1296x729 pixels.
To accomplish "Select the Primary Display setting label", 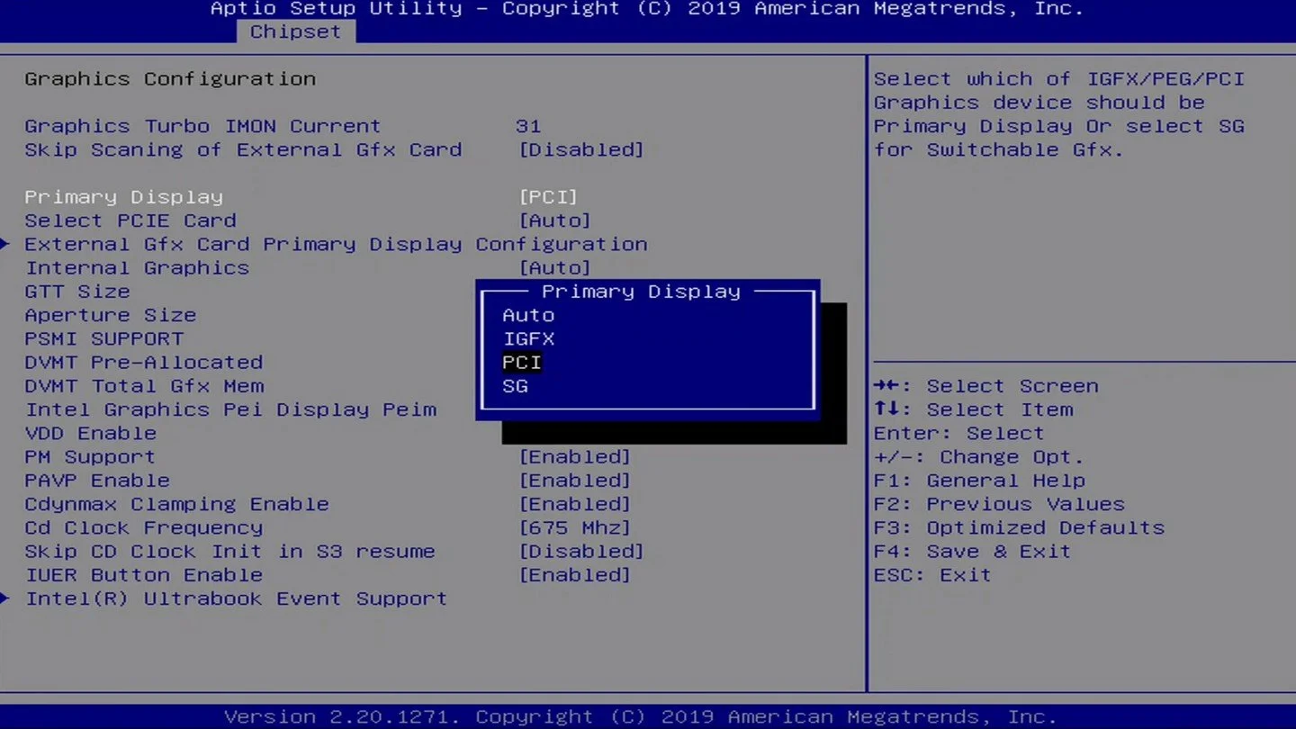I will [x=123, y=196].
